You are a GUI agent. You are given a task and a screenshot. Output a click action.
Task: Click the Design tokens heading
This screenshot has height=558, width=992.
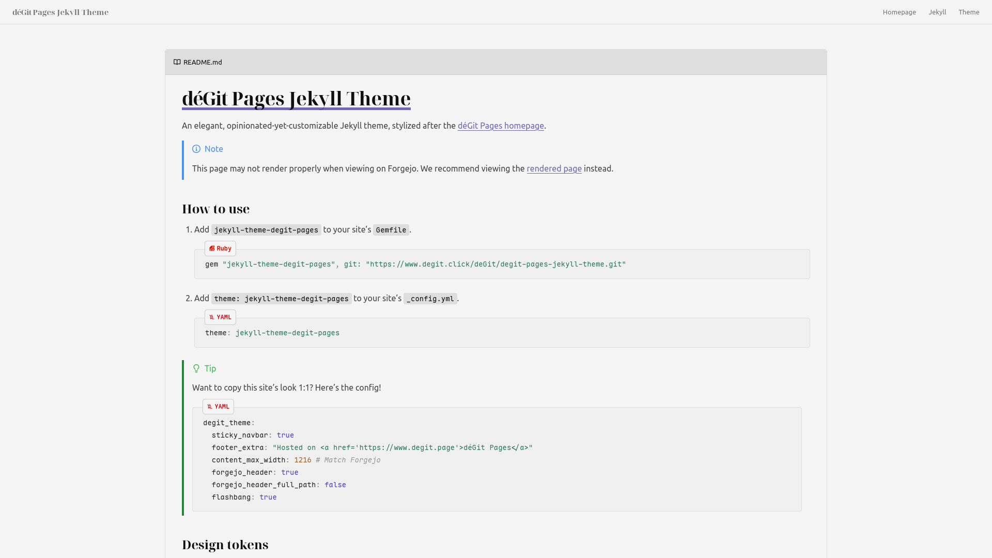(225, 545)
